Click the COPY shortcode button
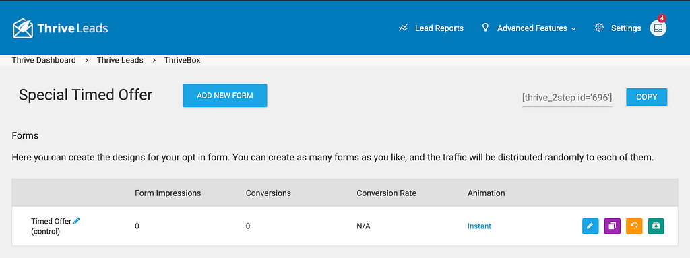The image size is (690, 258). point(647,97)
